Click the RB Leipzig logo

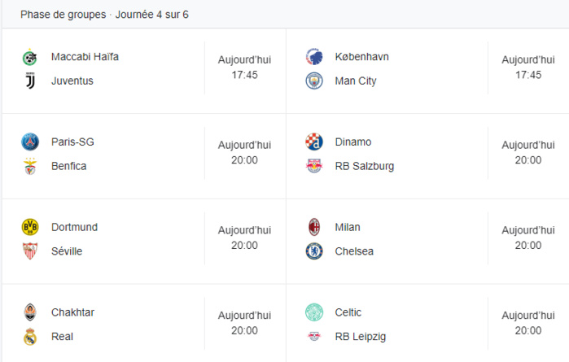click(313, 337)
